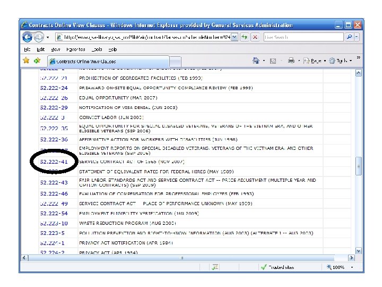Maximize the Internet Explorer window
Viewport: 382px width, 287px height.
tap(349, 25)
